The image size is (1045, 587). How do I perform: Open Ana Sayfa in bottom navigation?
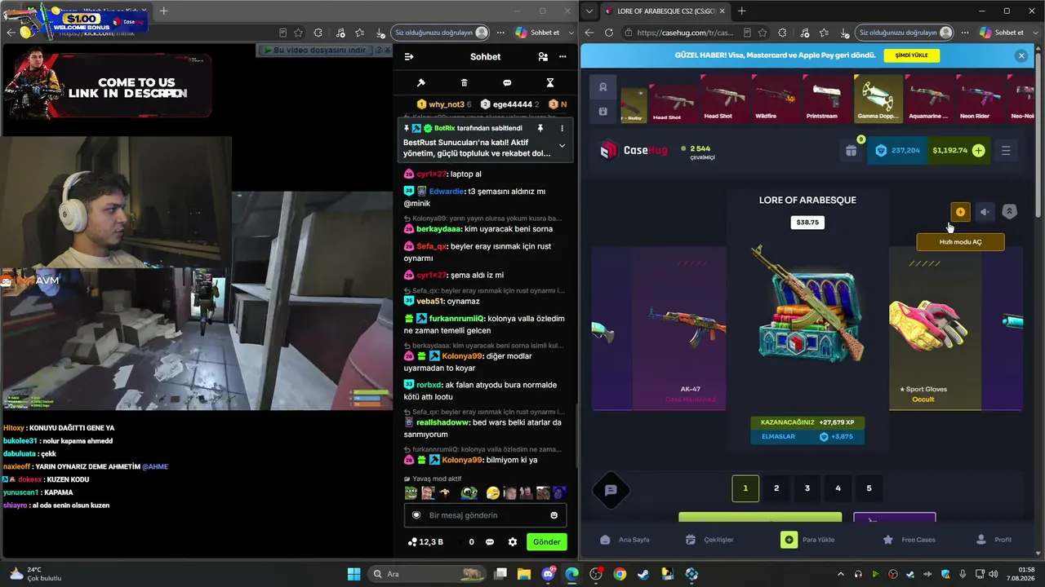coord(625,540)
